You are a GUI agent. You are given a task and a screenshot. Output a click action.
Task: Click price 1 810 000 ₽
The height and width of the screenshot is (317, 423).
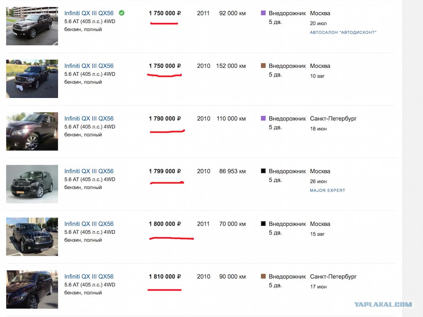point(165,276)
